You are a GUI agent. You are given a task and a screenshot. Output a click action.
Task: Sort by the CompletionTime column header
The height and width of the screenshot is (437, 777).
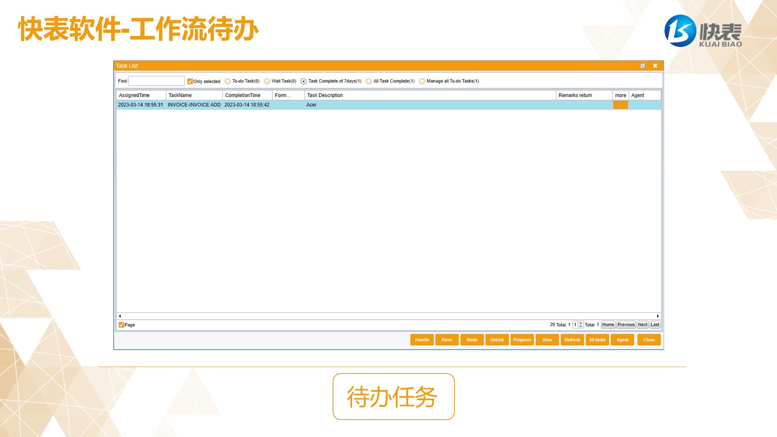pos(247,95)
